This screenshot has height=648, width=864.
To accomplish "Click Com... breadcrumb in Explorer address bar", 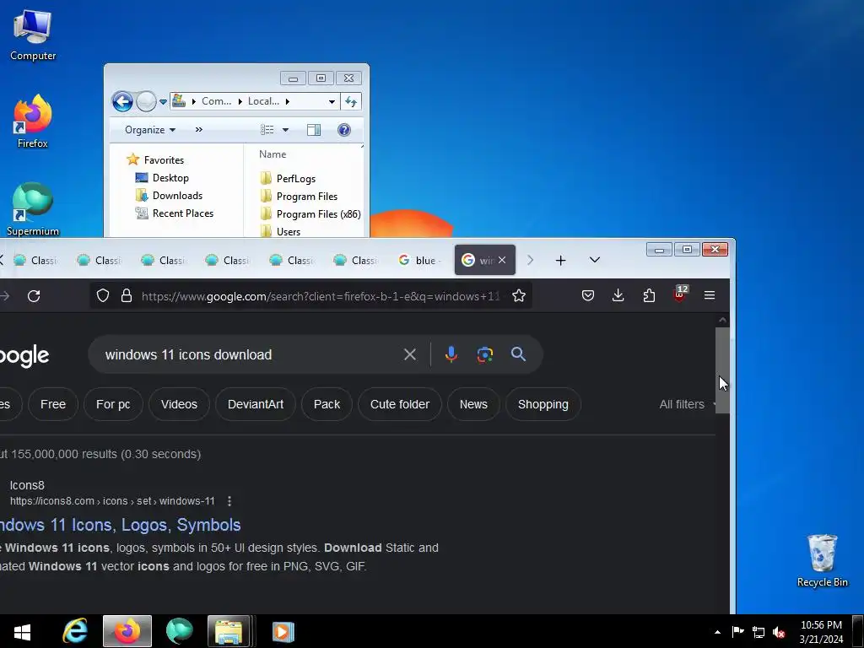I will click(x=216, y=101).
